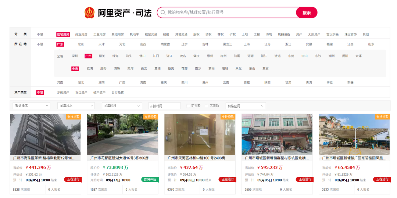Screen dimensions: 397x198
Task: Select 增城 district filter
Action: [225, 69]
